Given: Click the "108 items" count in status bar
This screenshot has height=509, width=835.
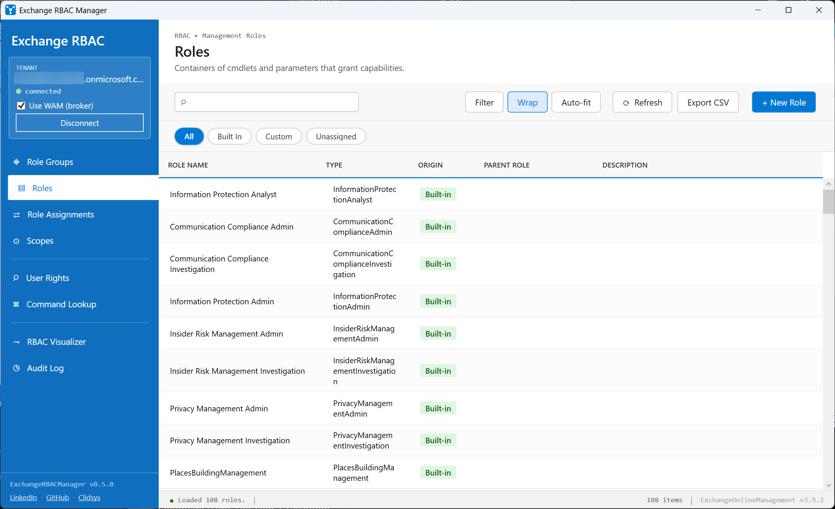Looking at the screenshot, I should coord(664,500).
